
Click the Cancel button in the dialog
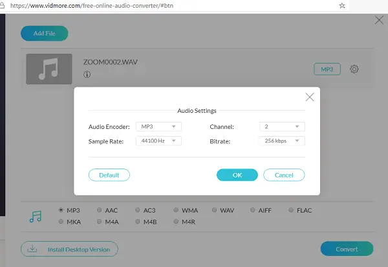point(284,175)
